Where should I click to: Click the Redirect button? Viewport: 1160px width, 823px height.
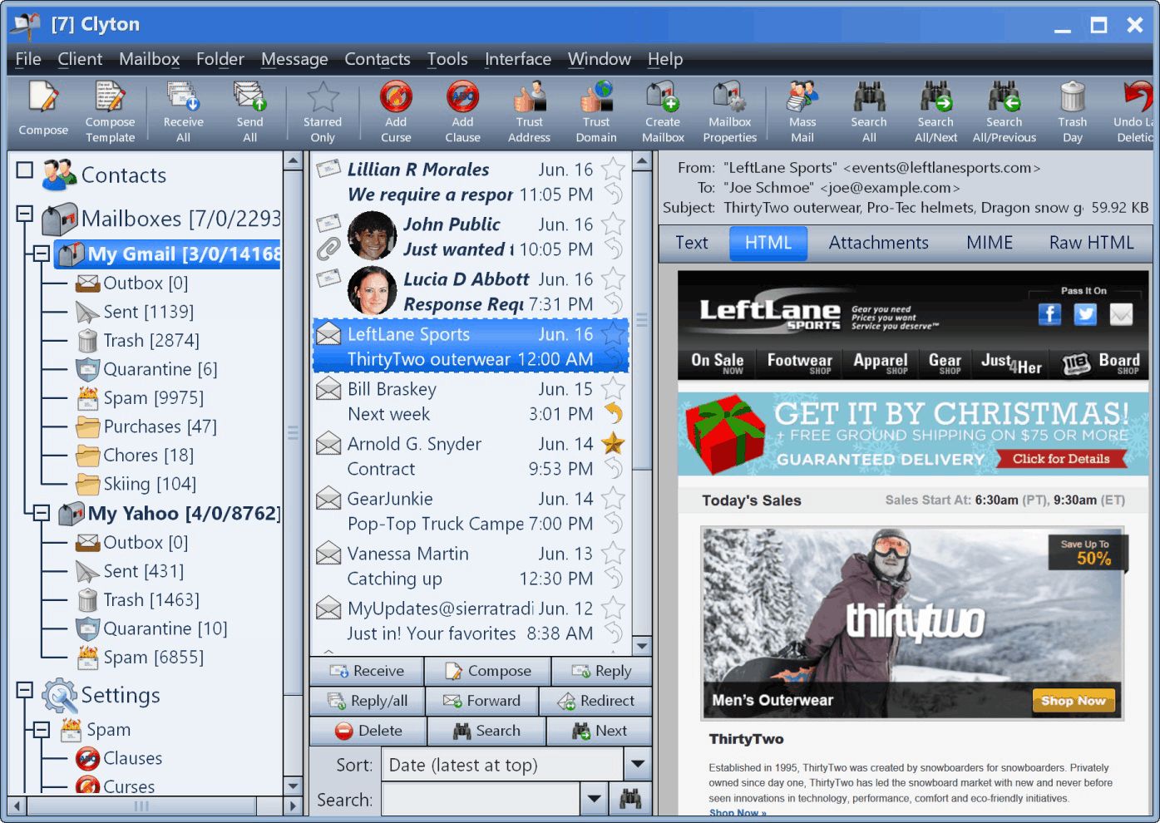click(595, 701)
